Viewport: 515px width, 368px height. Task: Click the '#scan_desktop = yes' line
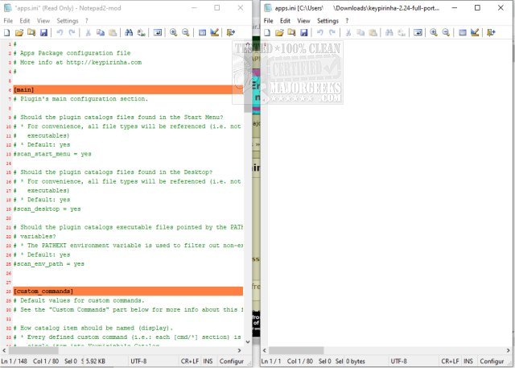(x=47, y=209)
